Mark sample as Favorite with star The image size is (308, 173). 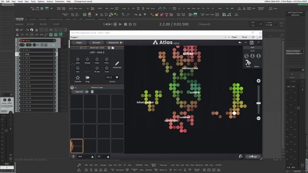[x=78, y=78]
